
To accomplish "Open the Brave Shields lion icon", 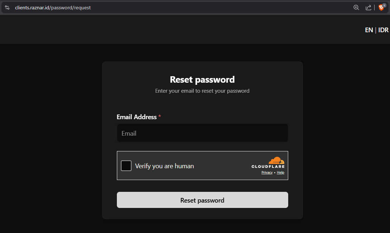I will pos(381,8).
